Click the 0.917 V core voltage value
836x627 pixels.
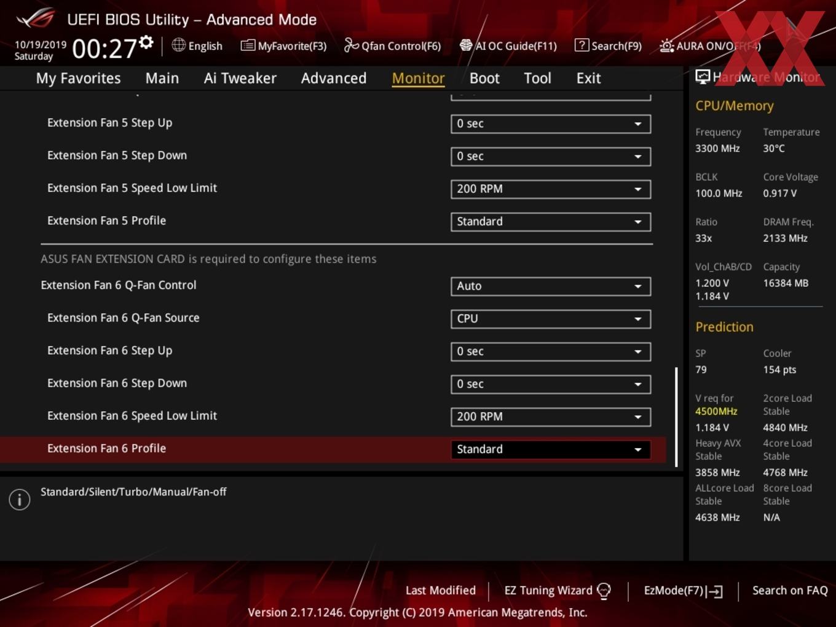pyautogui.click(x=779, y=193)
